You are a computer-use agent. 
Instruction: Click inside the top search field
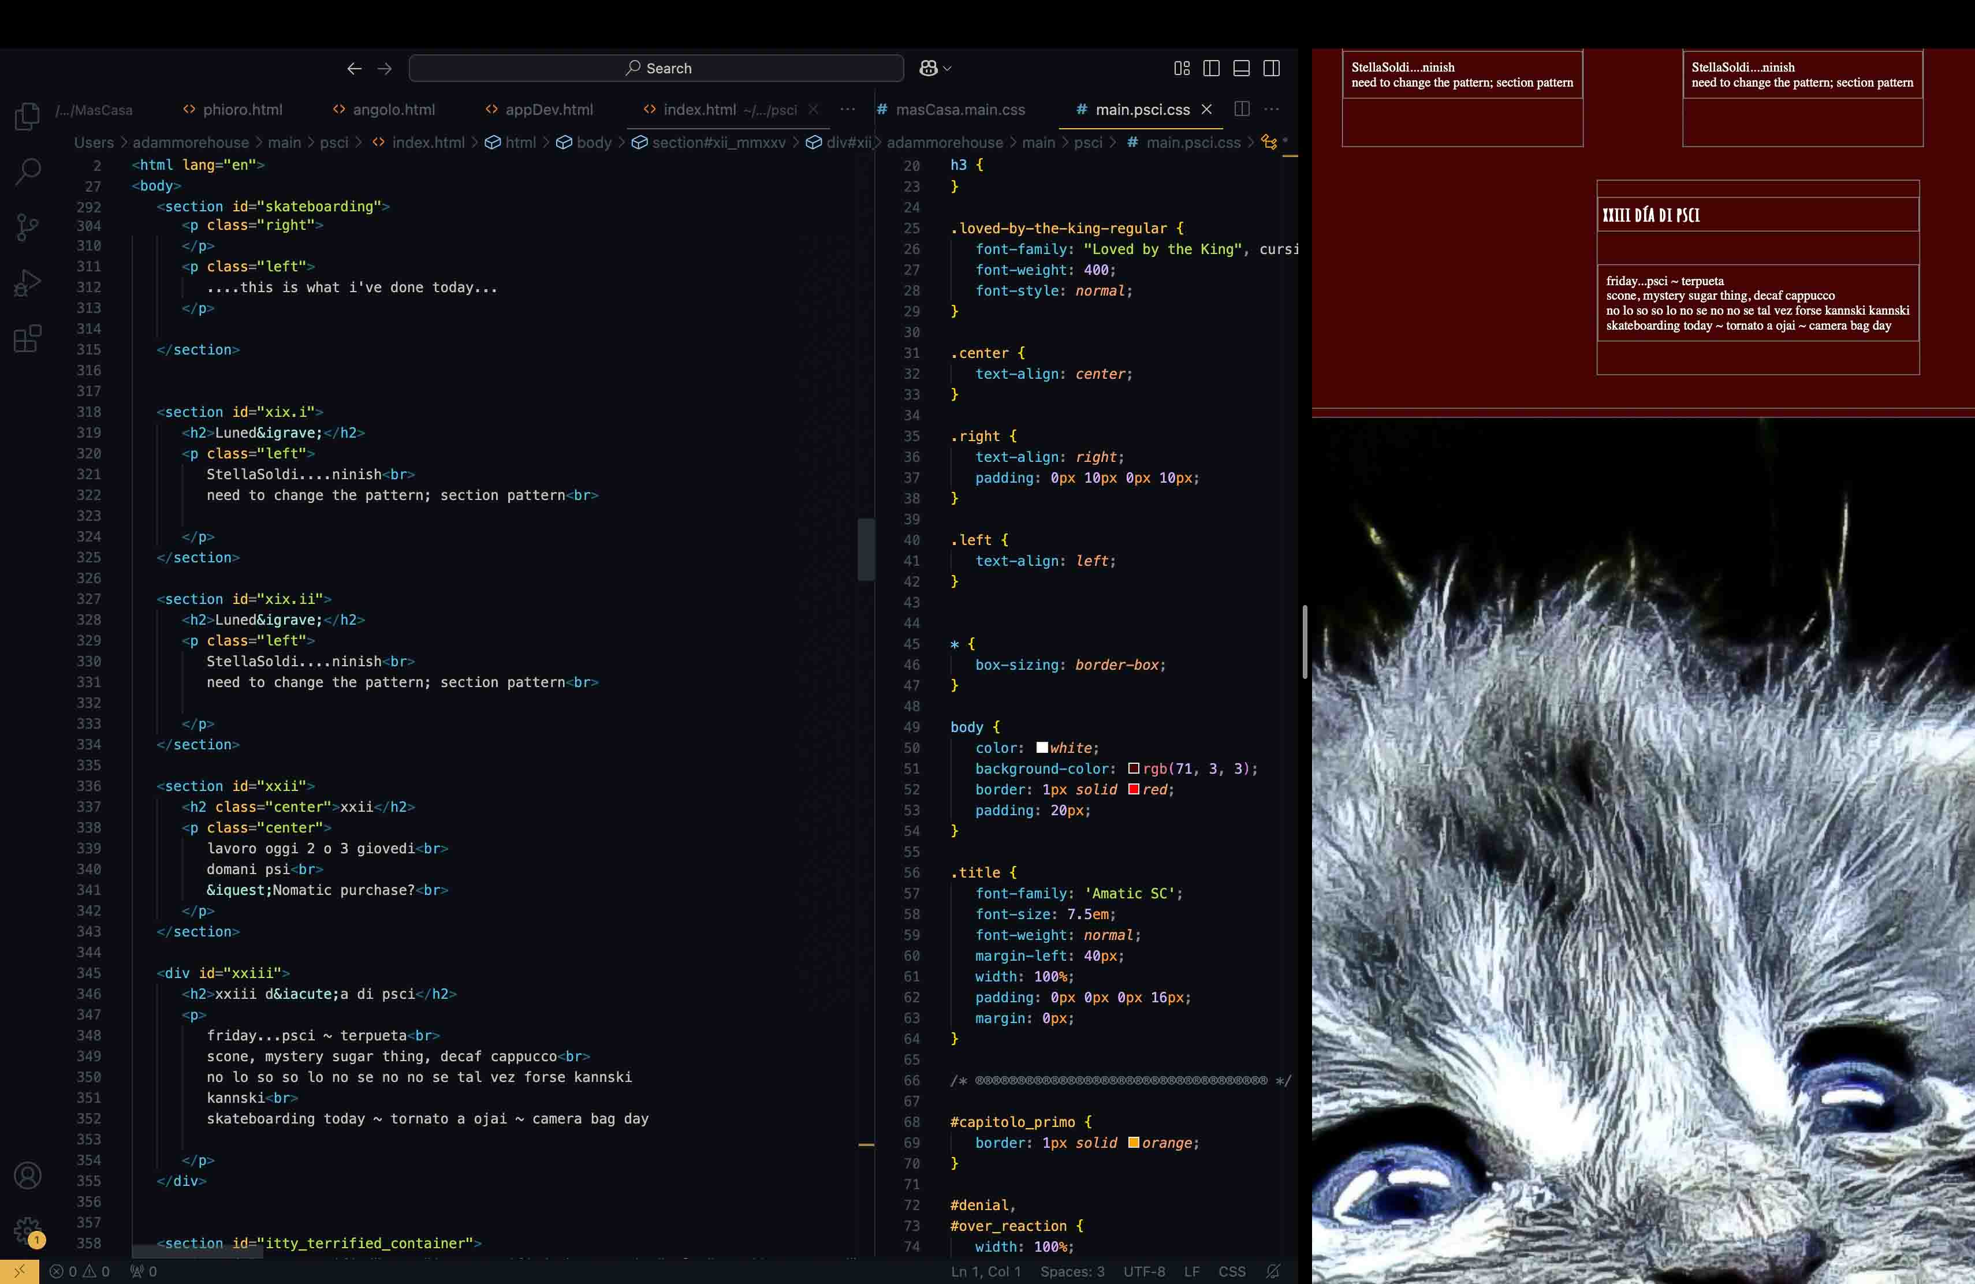coord(657,68)
